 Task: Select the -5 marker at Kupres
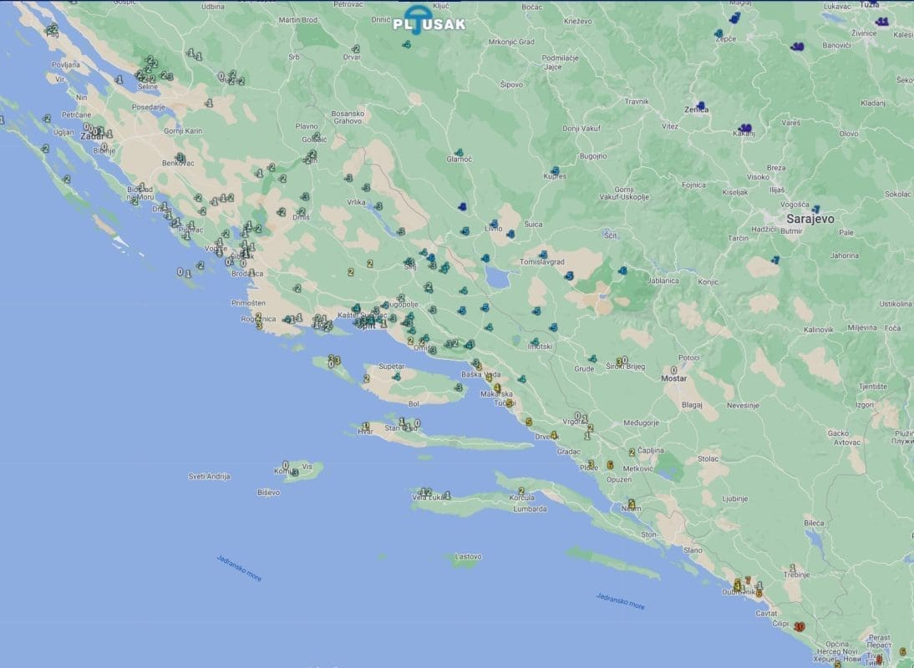click(555, 171)
